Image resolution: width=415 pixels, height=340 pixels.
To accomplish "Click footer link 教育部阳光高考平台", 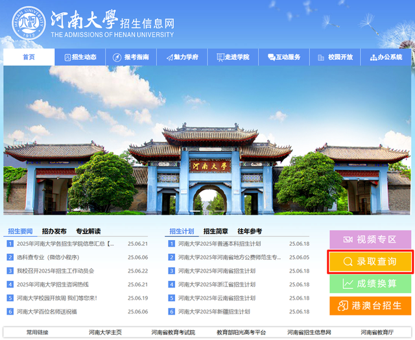I will [x=241, y=332].
